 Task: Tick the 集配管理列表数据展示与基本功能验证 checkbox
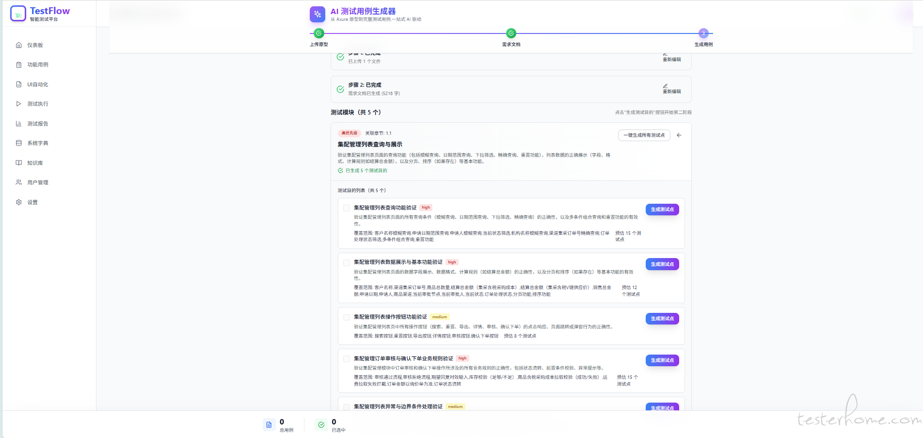point(347,263)
